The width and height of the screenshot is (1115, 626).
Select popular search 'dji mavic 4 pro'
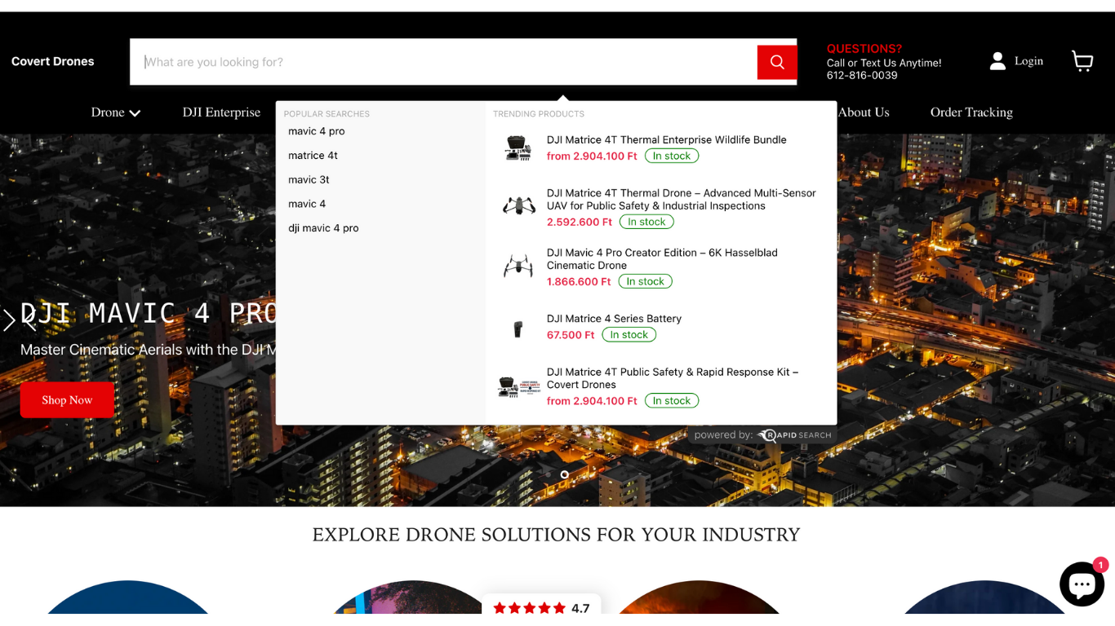pyautogui.click(x=323, y=228)
